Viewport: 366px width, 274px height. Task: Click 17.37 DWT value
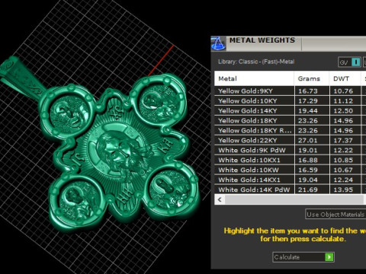[343, 140]
